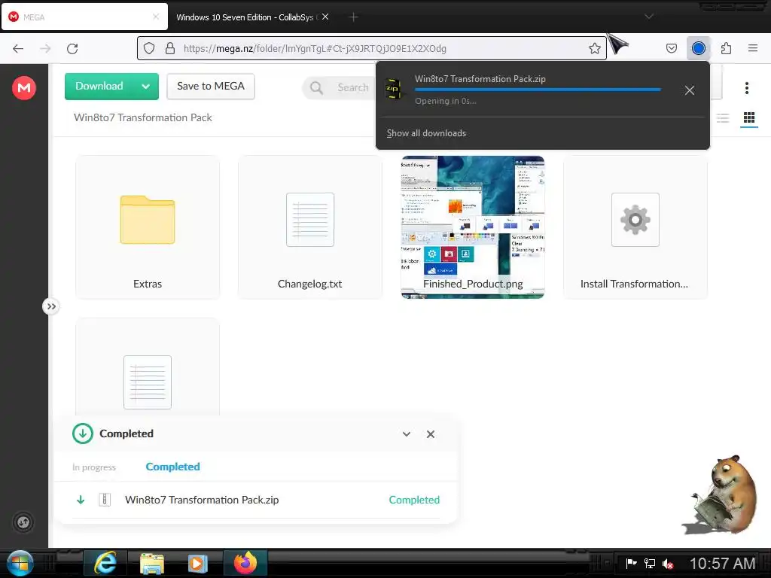Open the shield tracking protection icon

pos(149,48)
